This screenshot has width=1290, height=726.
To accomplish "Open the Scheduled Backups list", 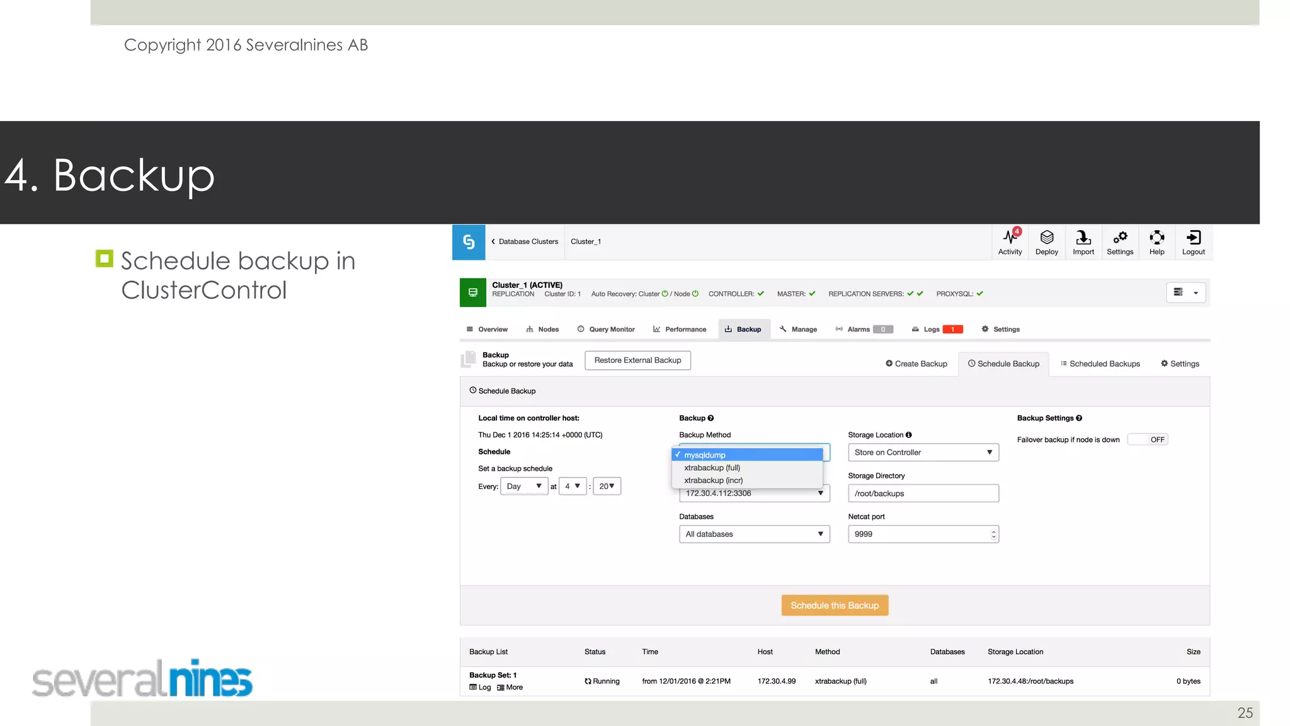I will click(1100, 364).
